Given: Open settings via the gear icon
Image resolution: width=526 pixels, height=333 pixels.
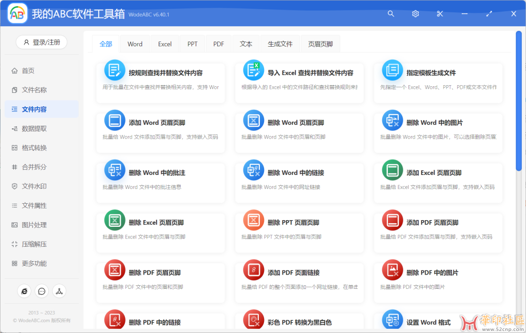Looking at the screenshot, I should (x=415, y=14).
